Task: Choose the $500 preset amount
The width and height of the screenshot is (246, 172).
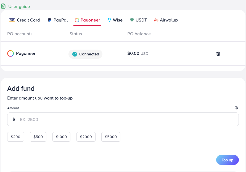Action: [38, 137]
